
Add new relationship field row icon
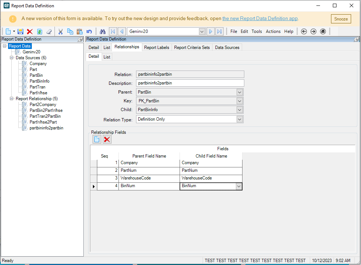coord(97,139)
